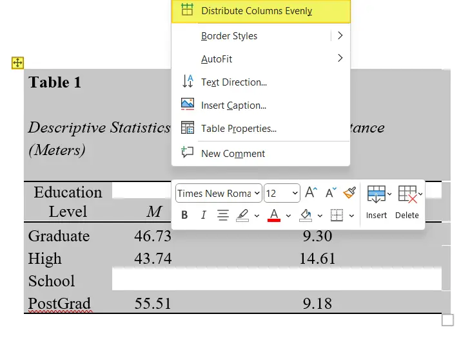
Task: Click the cell value 14.61
Action: click(x=317, y=259)
